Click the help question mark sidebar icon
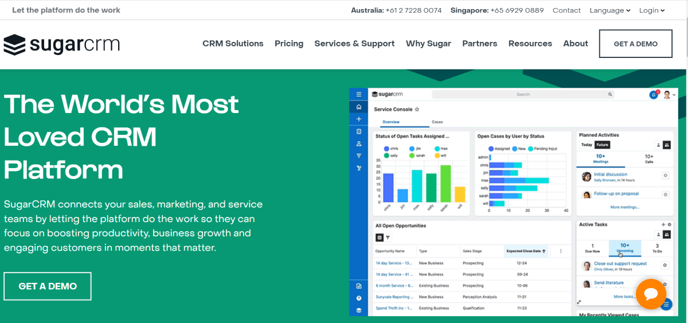Image resolution: width=688 pixels, height=323 pixels. point(359,298)
